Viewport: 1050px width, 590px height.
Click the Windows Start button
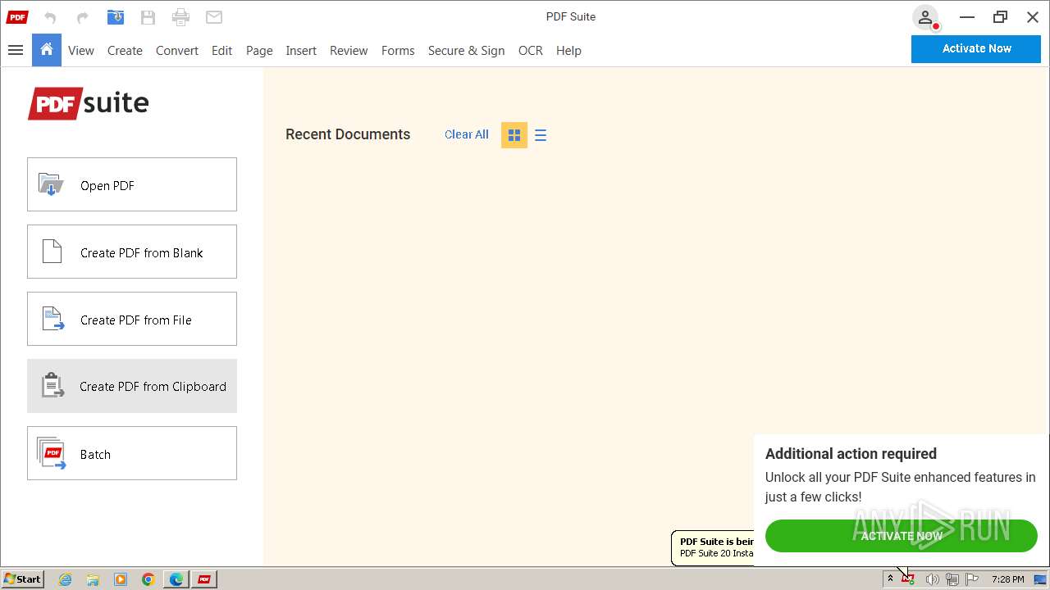pos(23,579)
